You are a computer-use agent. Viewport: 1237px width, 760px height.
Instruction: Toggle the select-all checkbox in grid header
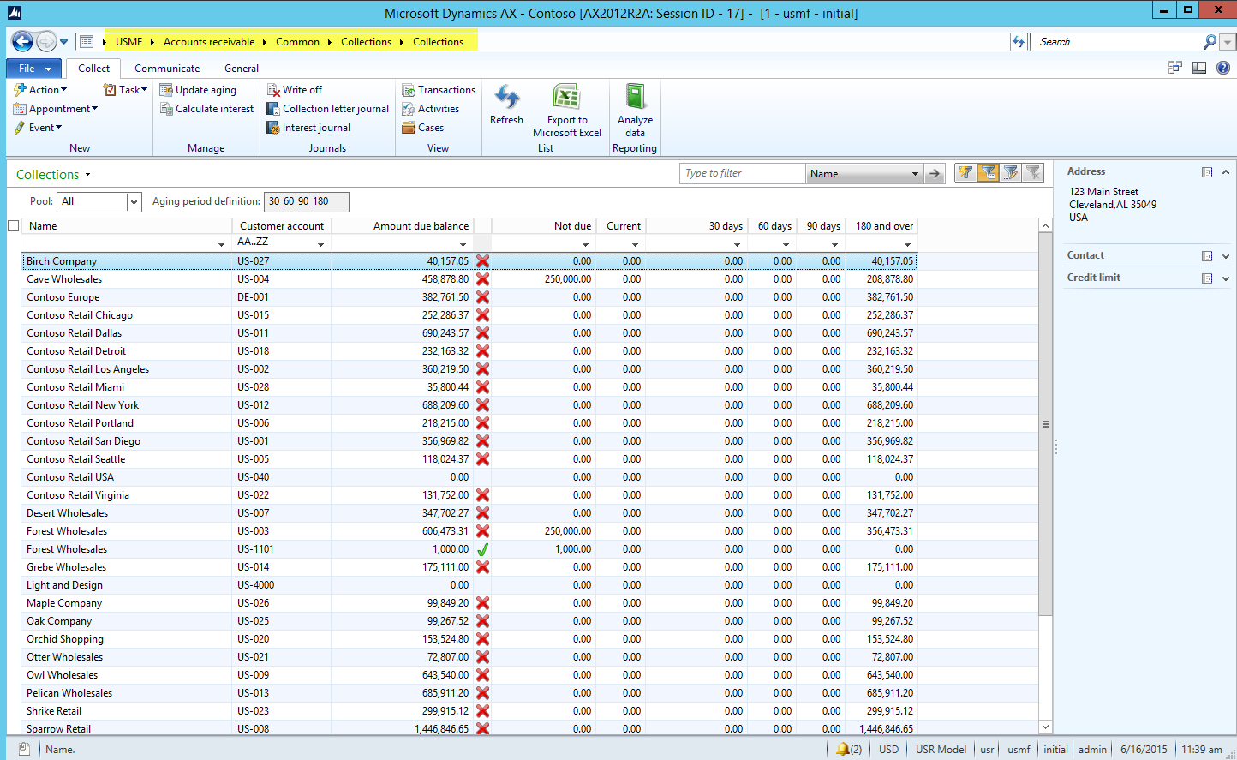[x=13, y=226]
